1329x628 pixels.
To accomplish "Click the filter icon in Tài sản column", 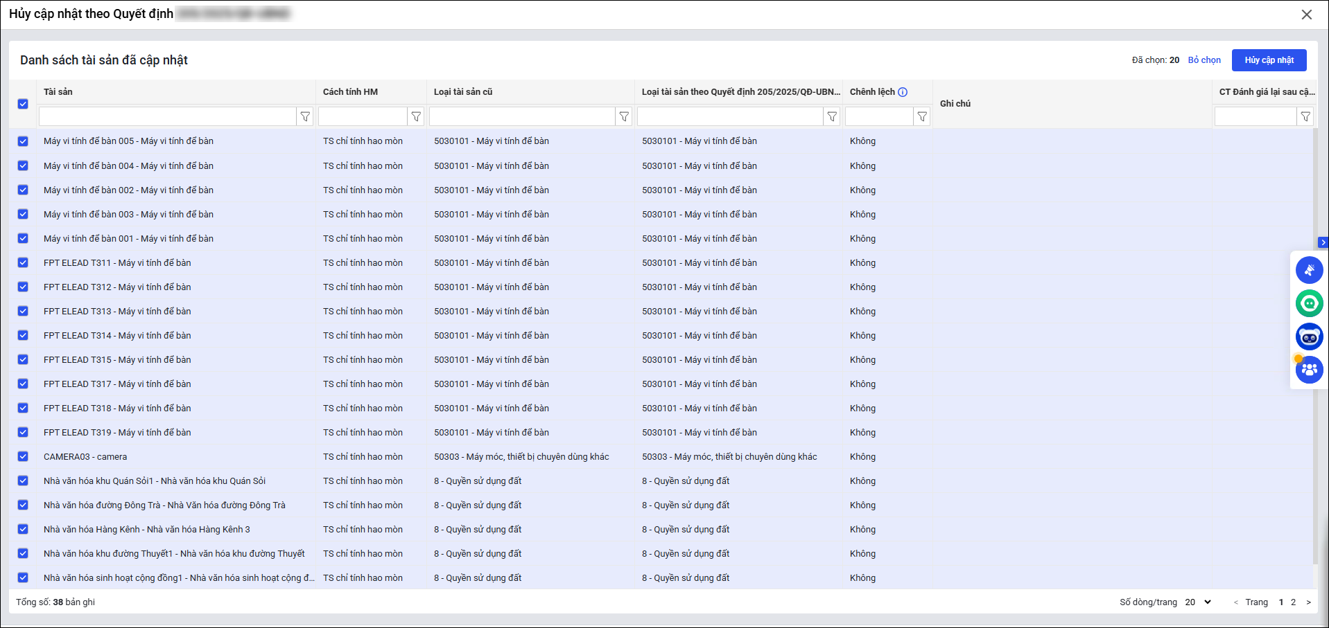I will tap(305, 117).
